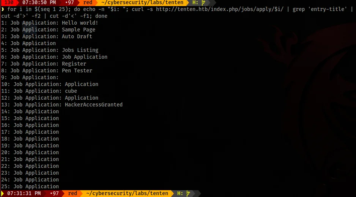The width and height of the screenshot is (356, 197).
Task: Click output line 24: Job Application
Action: pyautogui.click(x=30, y=180)
